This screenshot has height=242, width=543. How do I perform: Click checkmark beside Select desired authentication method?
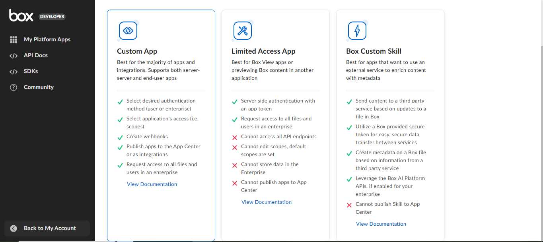[x=120, y=102]
